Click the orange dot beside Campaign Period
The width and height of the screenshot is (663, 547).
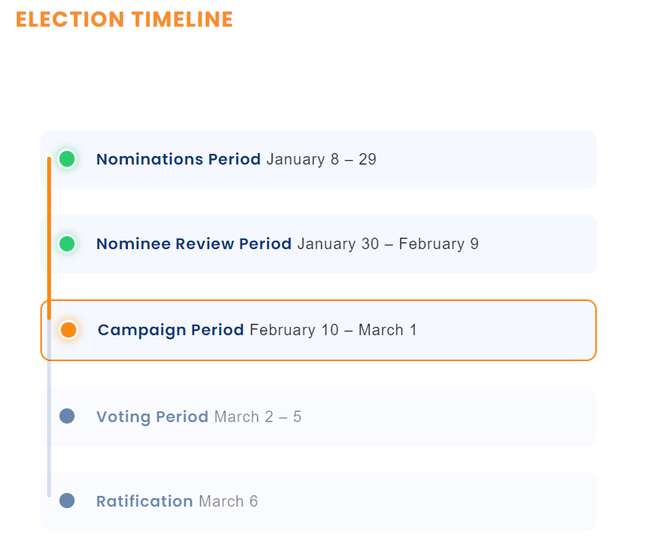point(68,330)
